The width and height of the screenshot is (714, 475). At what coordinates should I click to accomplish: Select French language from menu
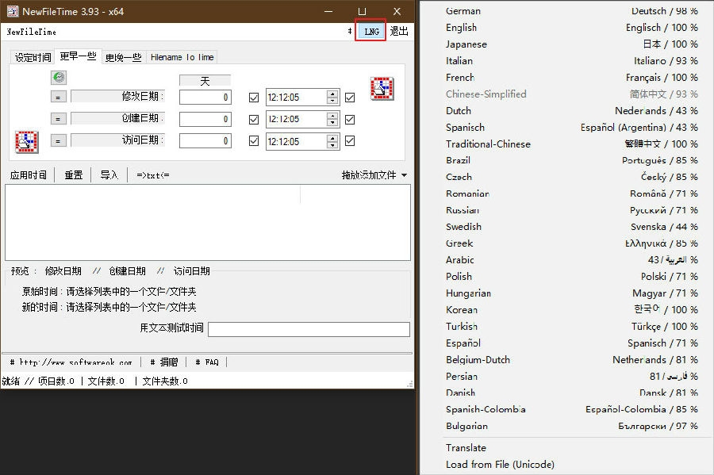571,78
